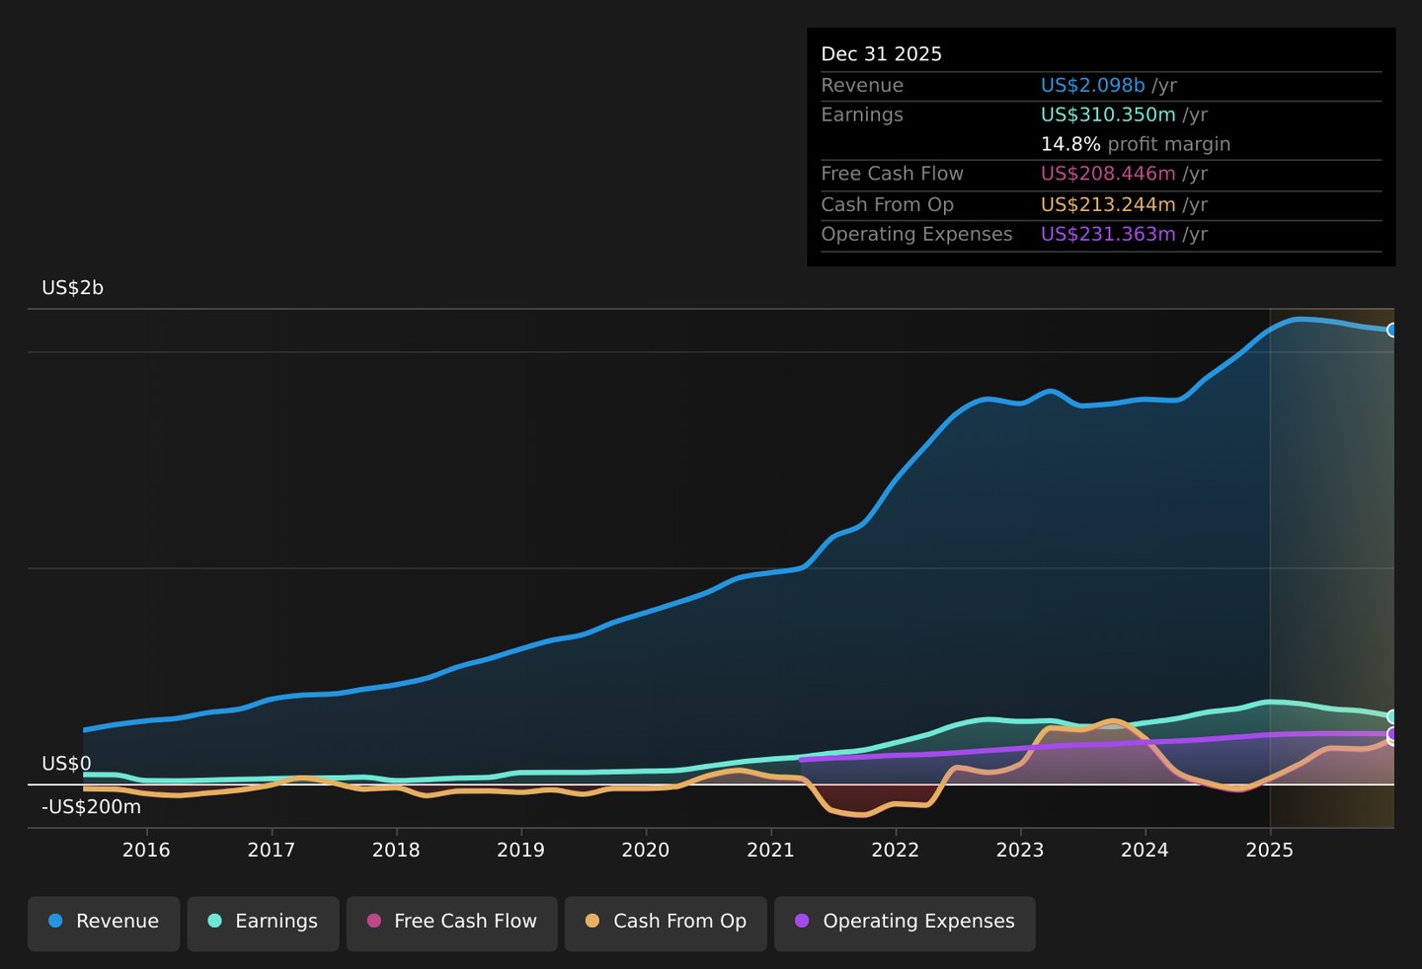The height and width of the screenshot is (969, 1422).
Task: Click the 2023 x-axis label
Action: [x=1020, y=851]
